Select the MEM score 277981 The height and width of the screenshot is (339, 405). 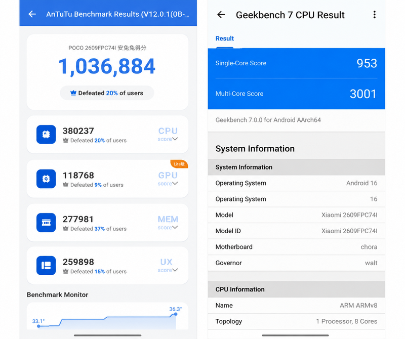tap(78, 219)
